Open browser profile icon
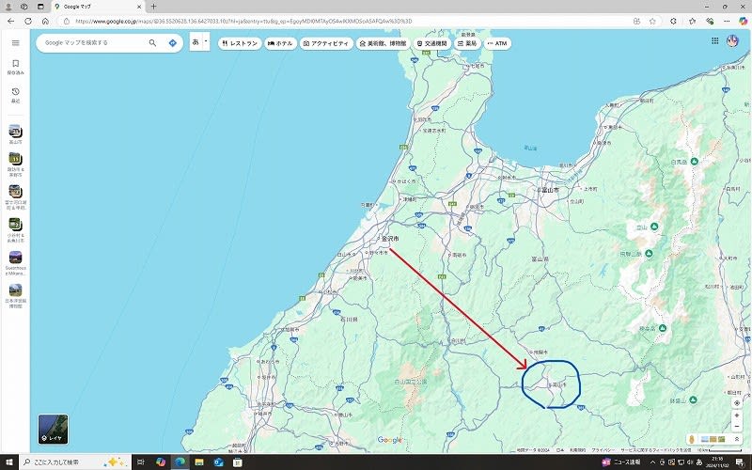This screenshot has height=470, width=752. 8,7
